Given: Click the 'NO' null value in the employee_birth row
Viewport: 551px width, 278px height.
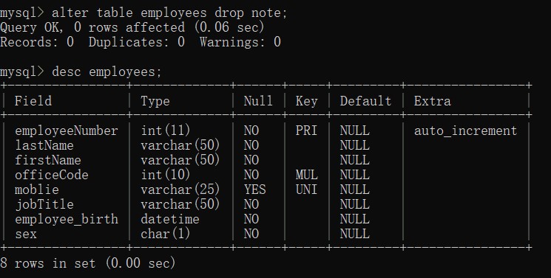Looking at the screenshot, I should 251,219.
